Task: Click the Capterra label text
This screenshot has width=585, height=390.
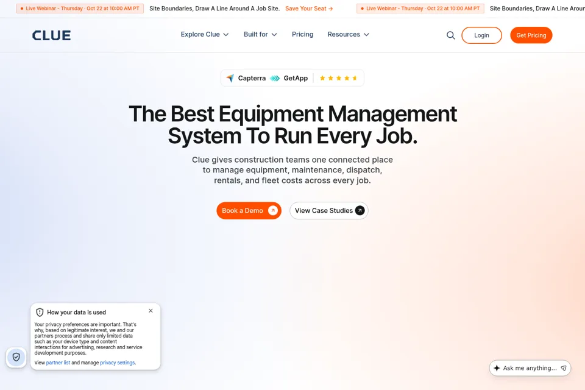Action: [252, 78]
